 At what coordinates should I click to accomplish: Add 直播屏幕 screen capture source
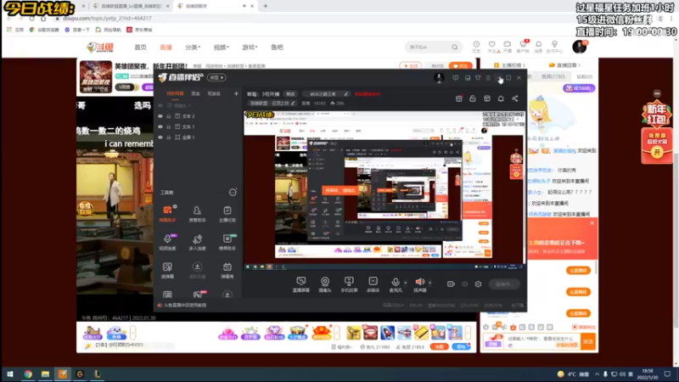click(301, 284)
